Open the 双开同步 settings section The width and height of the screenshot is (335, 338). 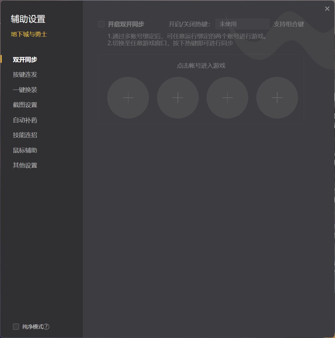tap(25, 59)
